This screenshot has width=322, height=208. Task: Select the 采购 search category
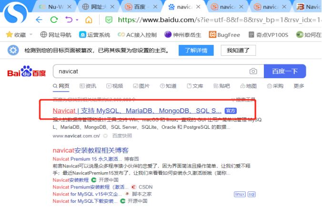(275, 86)
